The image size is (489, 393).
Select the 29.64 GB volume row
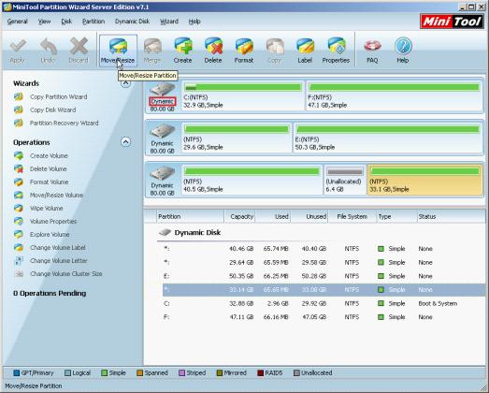click(324, 263)
